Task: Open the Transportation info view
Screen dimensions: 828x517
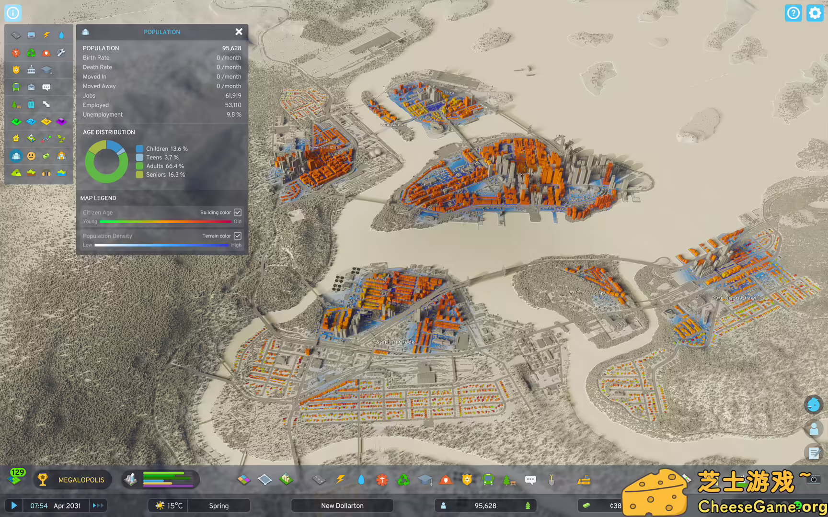Action: click(x=16, y=87)
